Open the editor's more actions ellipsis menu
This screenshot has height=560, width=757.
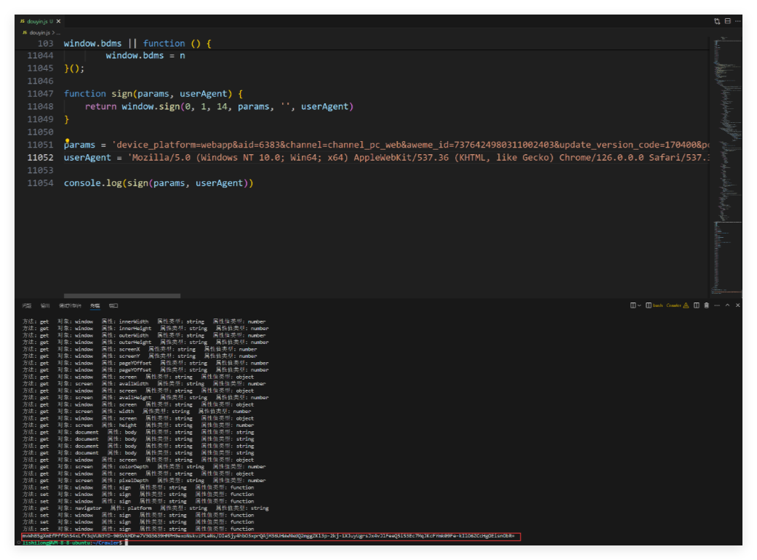[737, 21]
